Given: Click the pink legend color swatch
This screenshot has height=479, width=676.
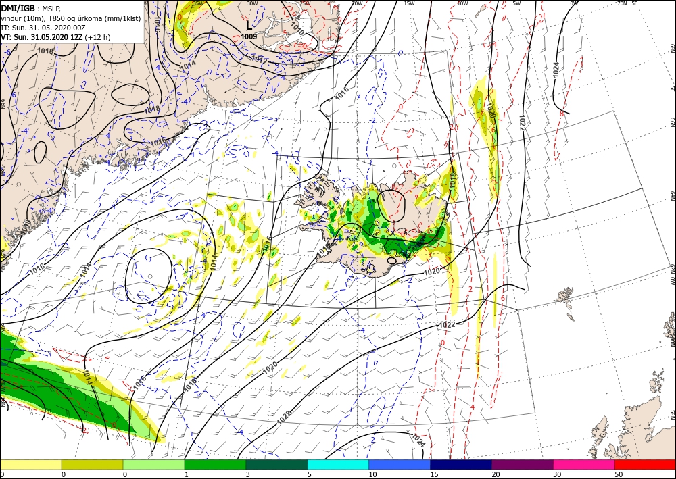Looking at the screenshot, I should coord(584,464).
